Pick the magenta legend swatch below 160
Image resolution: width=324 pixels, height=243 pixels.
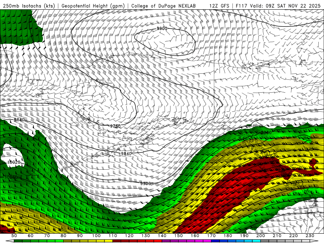pos(199,241)
